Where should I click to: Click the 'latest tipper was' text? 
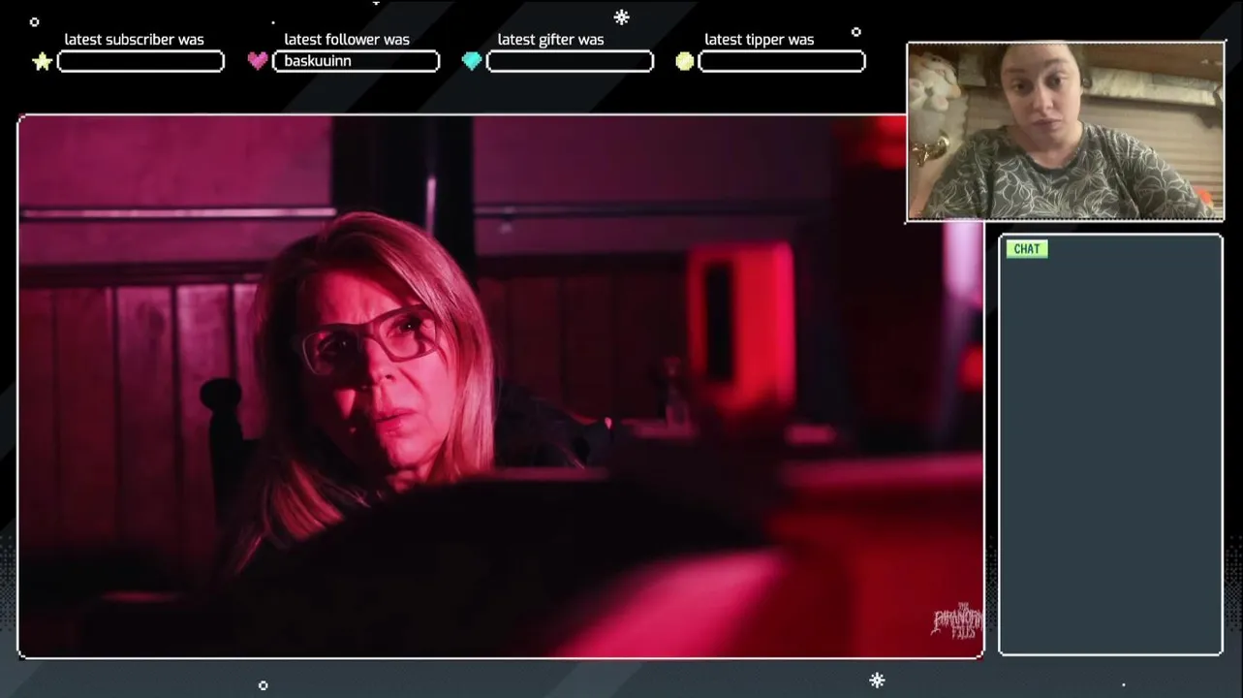[759, 40]
